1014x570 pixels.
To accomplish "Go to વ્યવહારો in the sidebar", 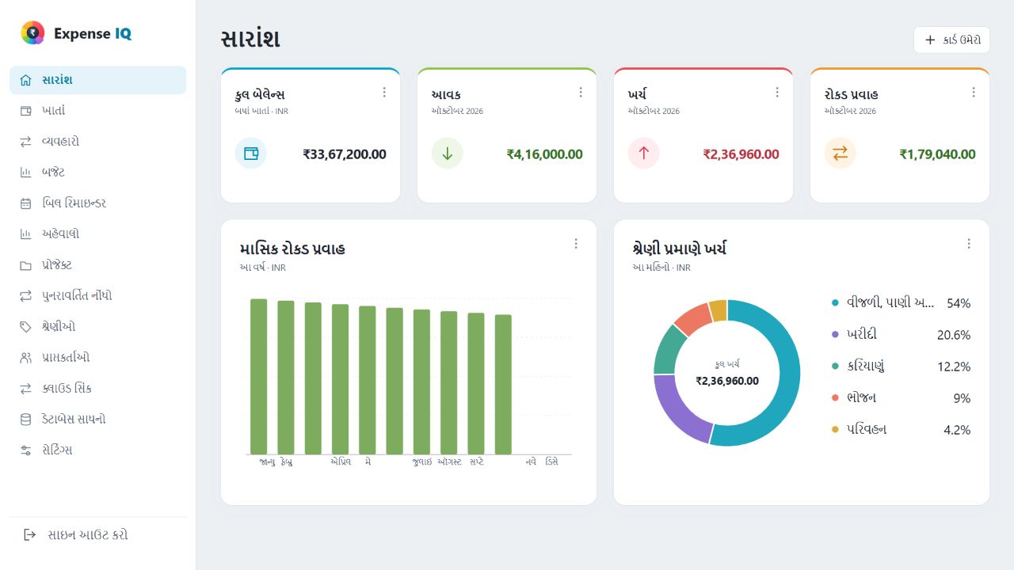I will (x=97, y=142).
